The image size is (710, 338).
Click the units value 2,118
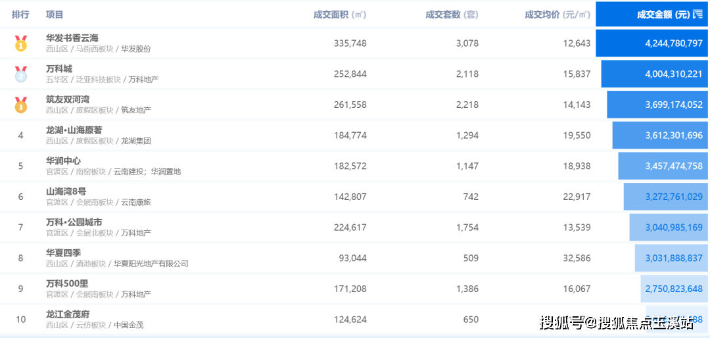(468, 74)
